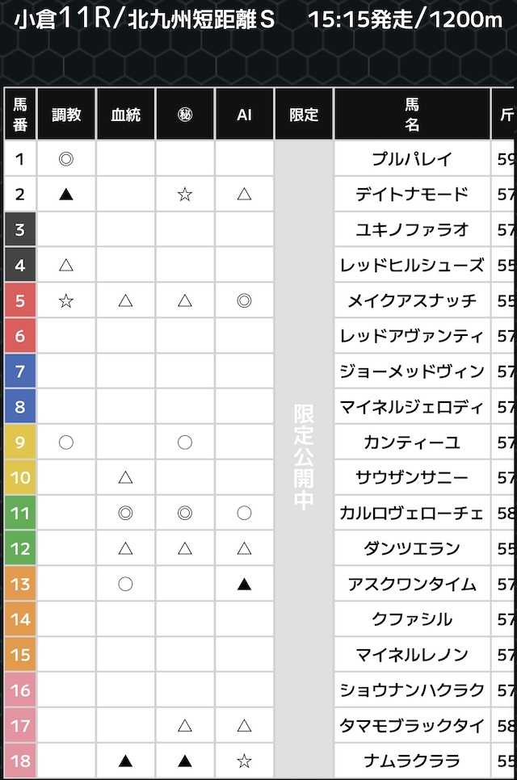
Task: Click white triangle for レッドヒルシューズ 調教
Action: pyautogui.click(x=66, y=265)
